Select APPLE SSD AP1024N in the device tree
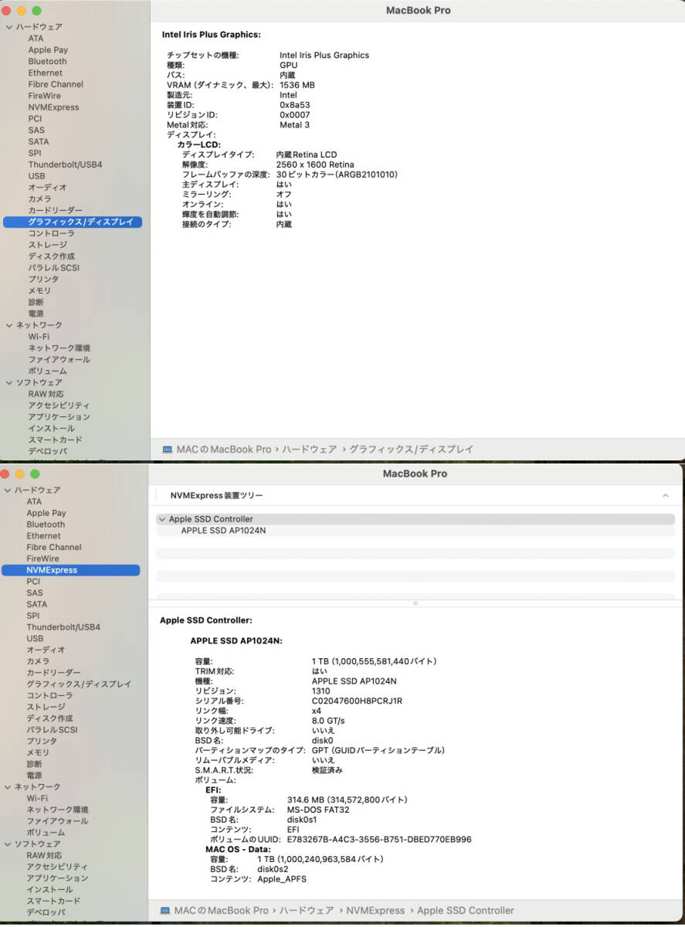 point(223,531)
